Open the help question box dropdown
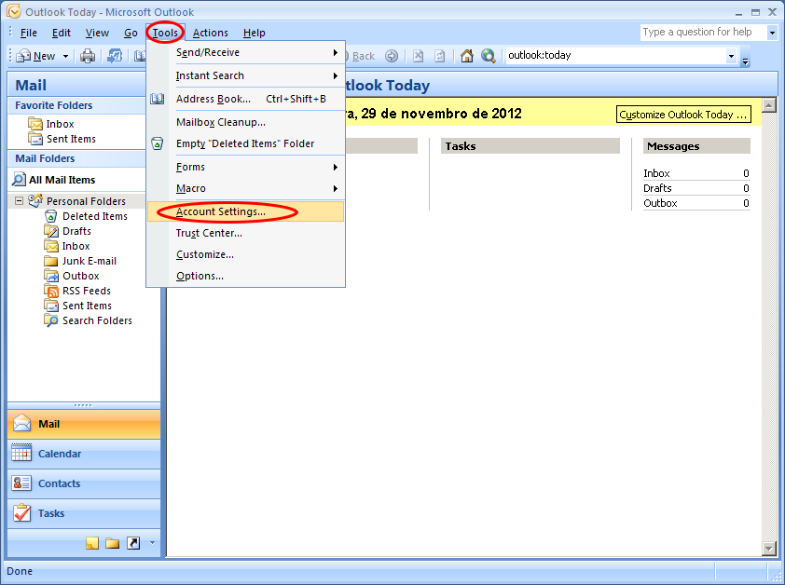This screenshot has width=785, height=585. (772, 33)
